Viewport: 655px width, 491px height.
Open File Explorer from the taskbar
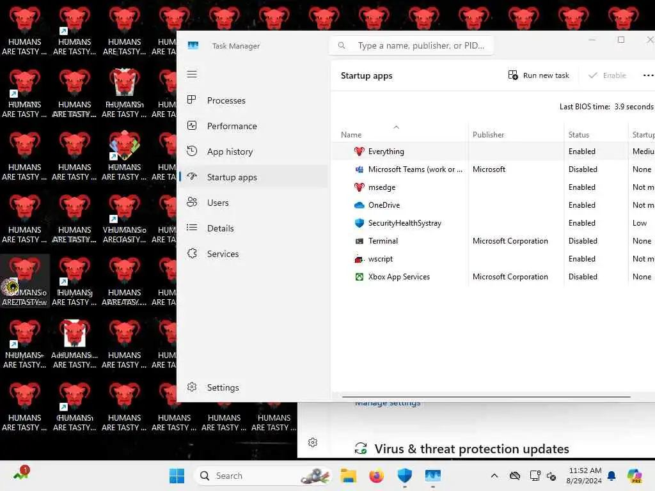click(x=349, y=476)
